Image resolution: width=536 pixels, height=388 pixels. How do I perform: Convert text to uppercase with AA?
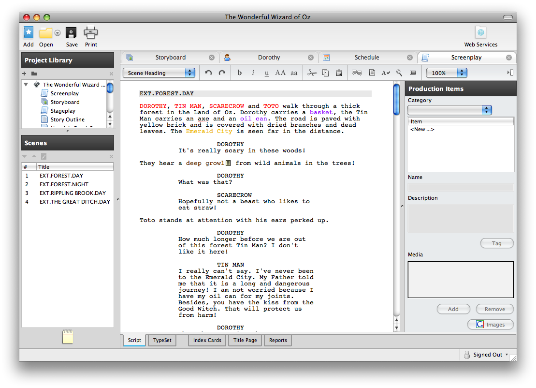coord(280,73)
